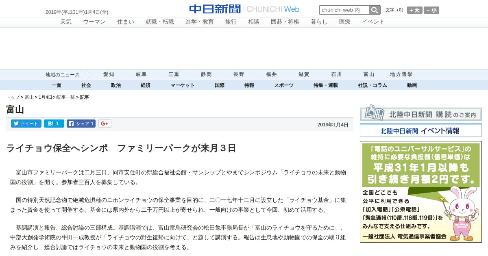
Task: Open the イベント section
Action: point(373,22)
